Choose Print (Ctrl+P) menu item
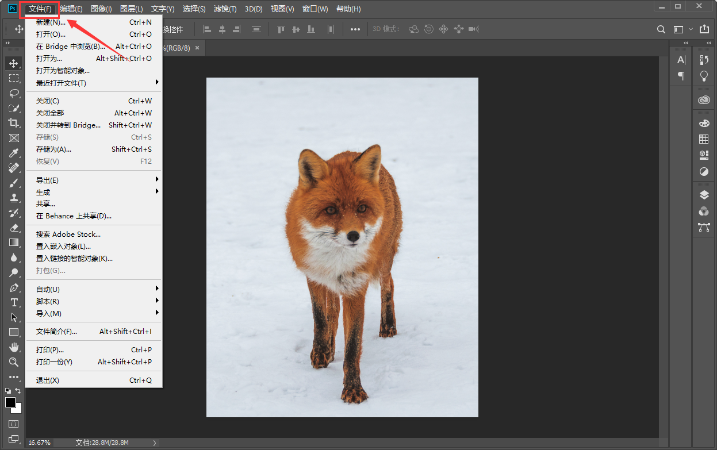 click(94, 350)
